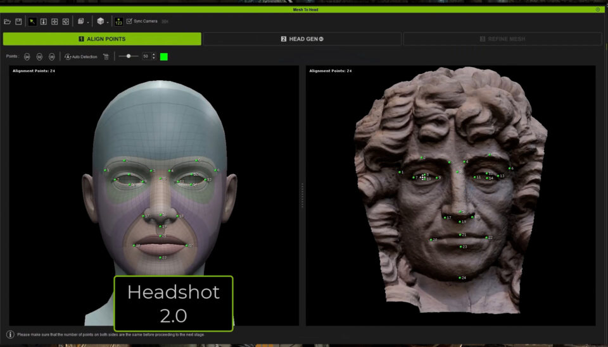
Task: Click the show point numbers 123 icon
Action: (x=118, y=21)
